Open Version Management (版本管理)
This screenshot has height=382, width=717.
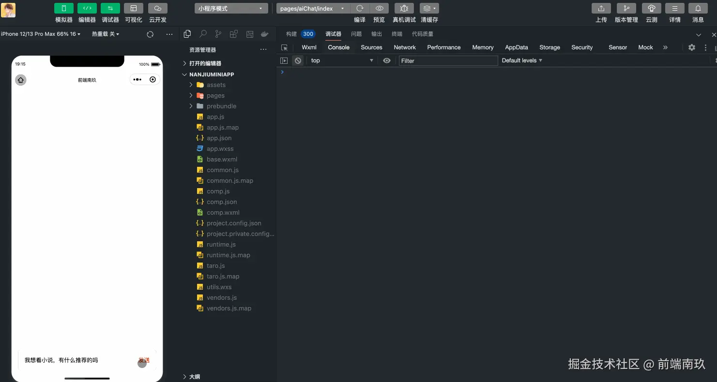pos(626,8)
